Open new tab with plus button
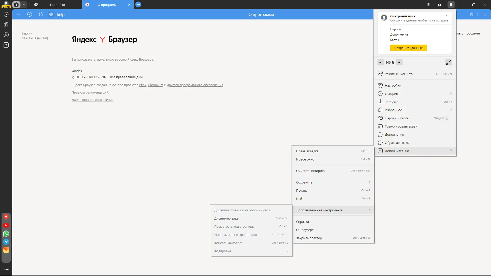Viewport: 491px width, 276px height. pyautogui.click(x=138, y=5)
